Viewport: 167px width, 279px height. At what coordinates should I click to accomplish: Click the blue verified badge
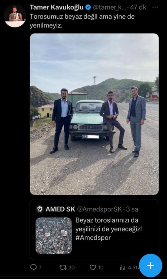pyautogui.click(x=88, y=7)
